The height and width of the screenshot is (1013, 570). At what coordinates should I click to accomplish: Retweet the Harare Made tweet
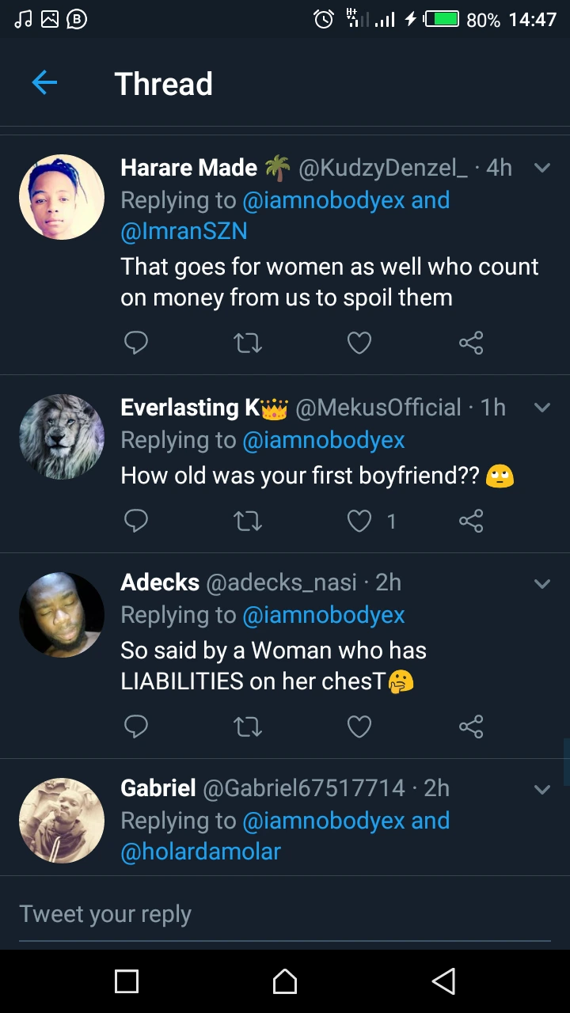(x=248, y=343)
